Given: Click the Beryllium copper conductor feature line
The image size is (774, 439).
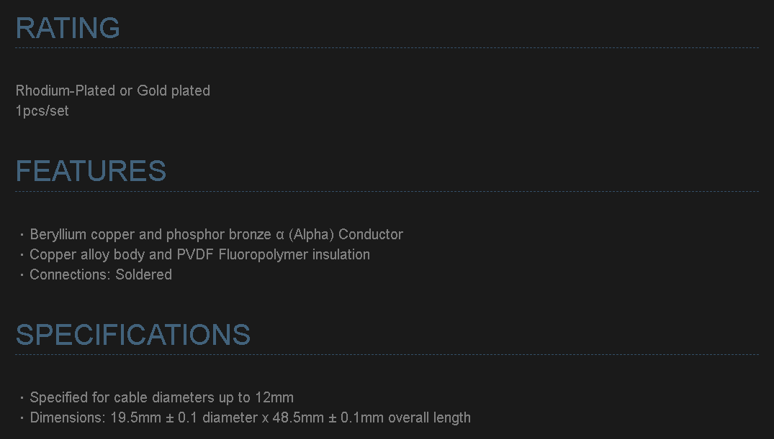Looking at the screenshot, I should click(216, 234).
